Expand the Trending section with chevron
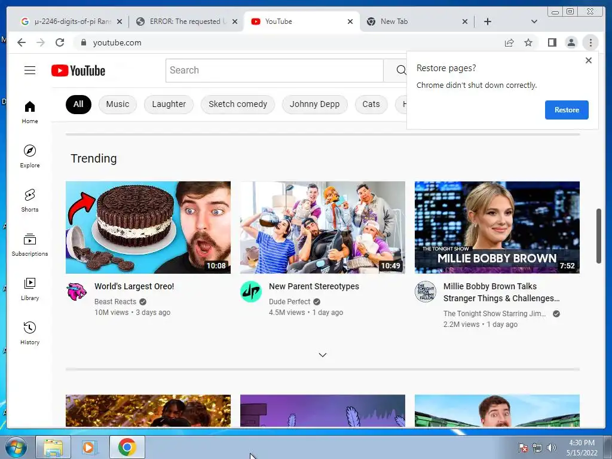 pyautogui.click(x=322, y=355)
